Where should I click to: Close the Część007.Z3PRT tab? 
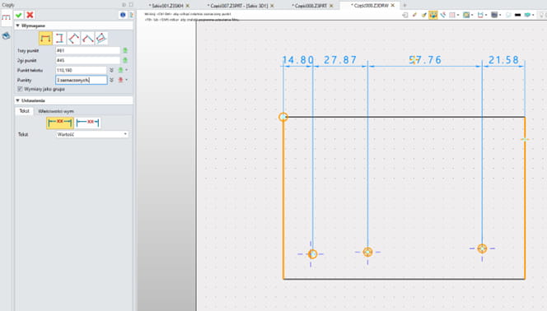point(272,6)
